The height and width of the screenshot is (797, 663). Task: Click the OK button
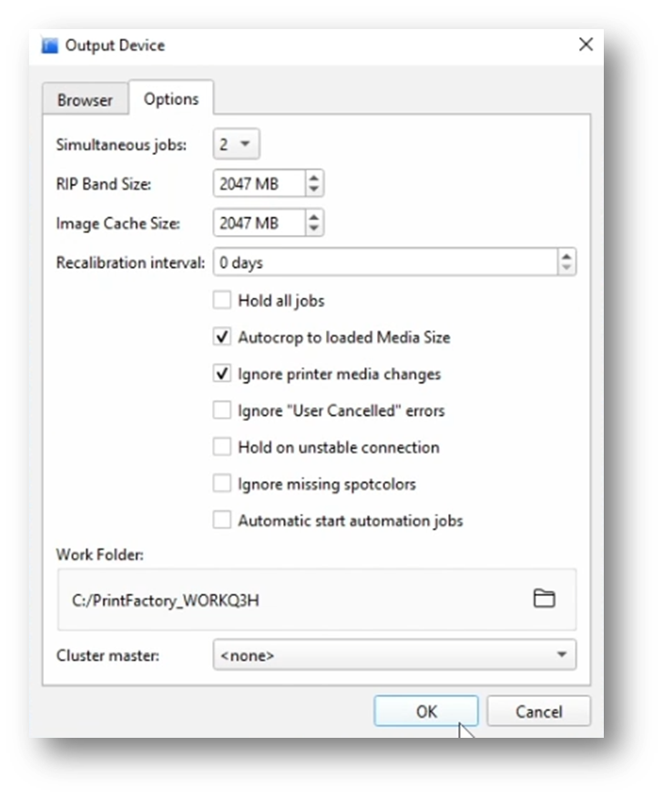pyautogui.click(x=425, y=710)
